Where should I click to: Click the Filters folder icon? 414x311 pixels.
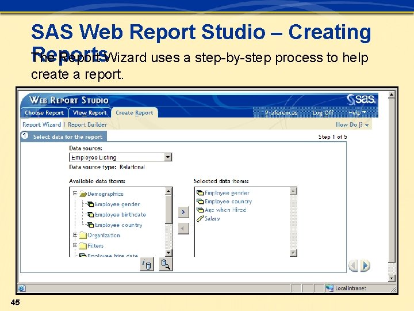(x=83, y=246)
